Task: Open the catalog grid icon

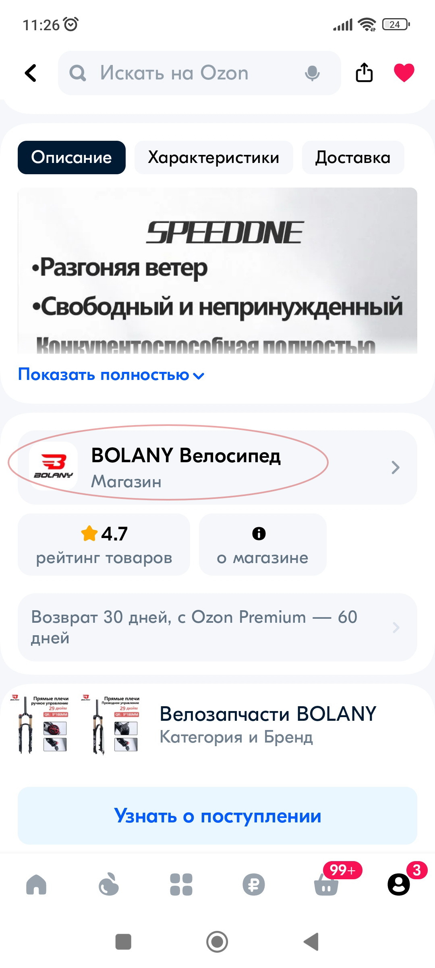Action: coord(181,885)
